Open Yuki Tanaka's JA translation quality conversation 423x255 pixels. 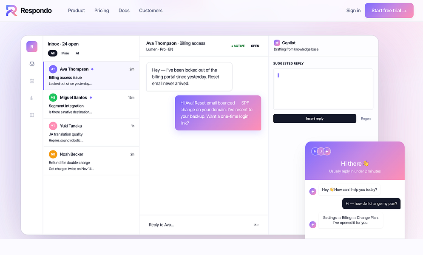91,133
